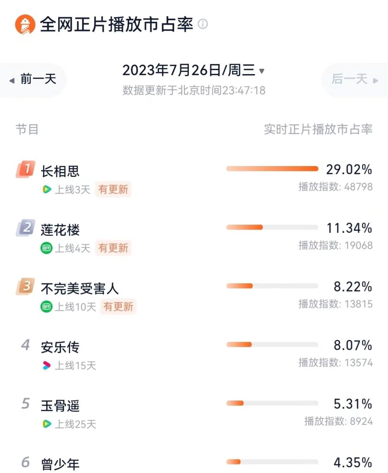The height and width of the screenshot is (473, 388).
Task: Click the orange lighthouse app logo
Action: [25, 24]
